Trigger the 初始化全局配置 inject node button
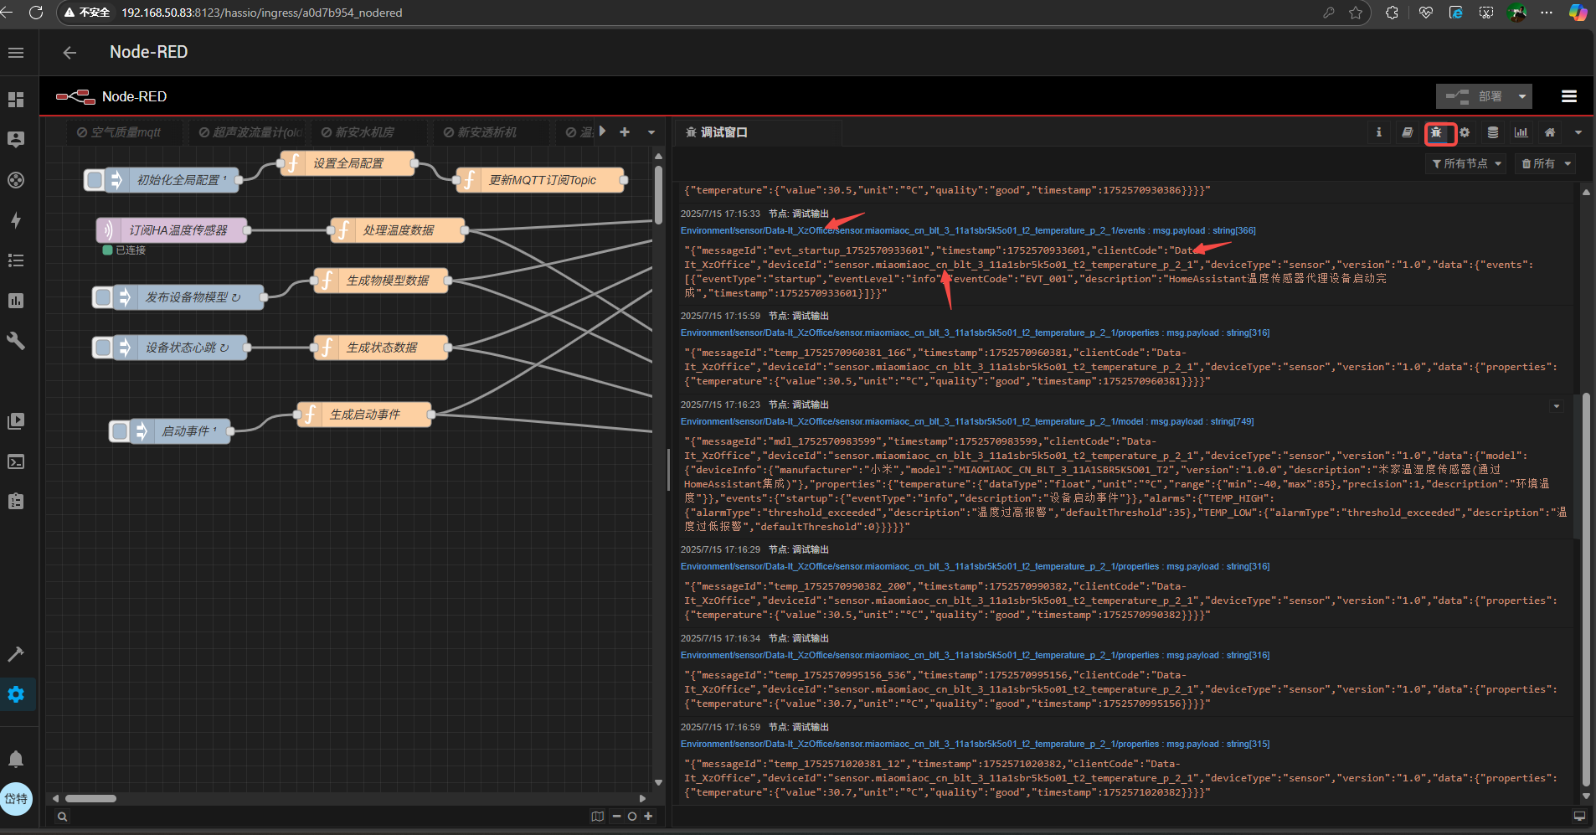 pyautogui.click(x=95, y=180)
